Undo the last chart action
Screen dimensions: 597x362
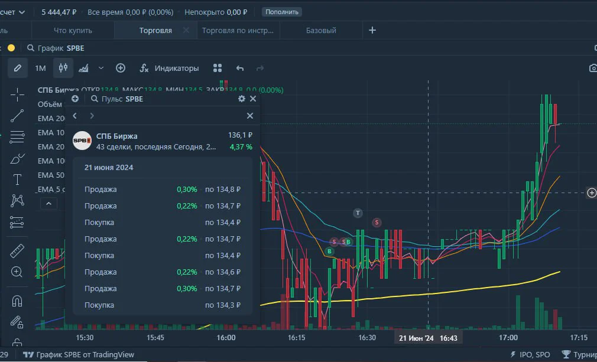[x=239, y=68]
